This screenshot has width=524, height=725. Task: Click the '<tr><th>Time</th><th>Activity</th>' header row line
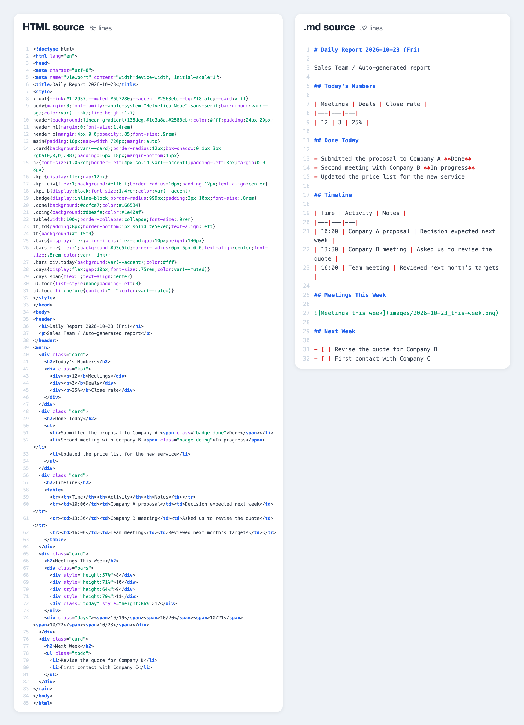point(123,497)
